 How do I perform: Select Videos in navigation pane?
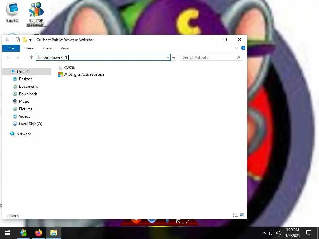(x=24, y=116)
